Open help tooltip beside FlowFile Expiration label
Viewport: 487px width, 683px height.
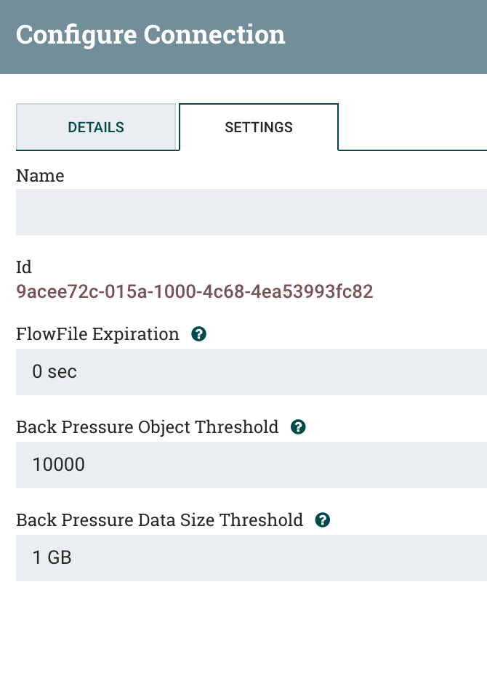[198, 334]
